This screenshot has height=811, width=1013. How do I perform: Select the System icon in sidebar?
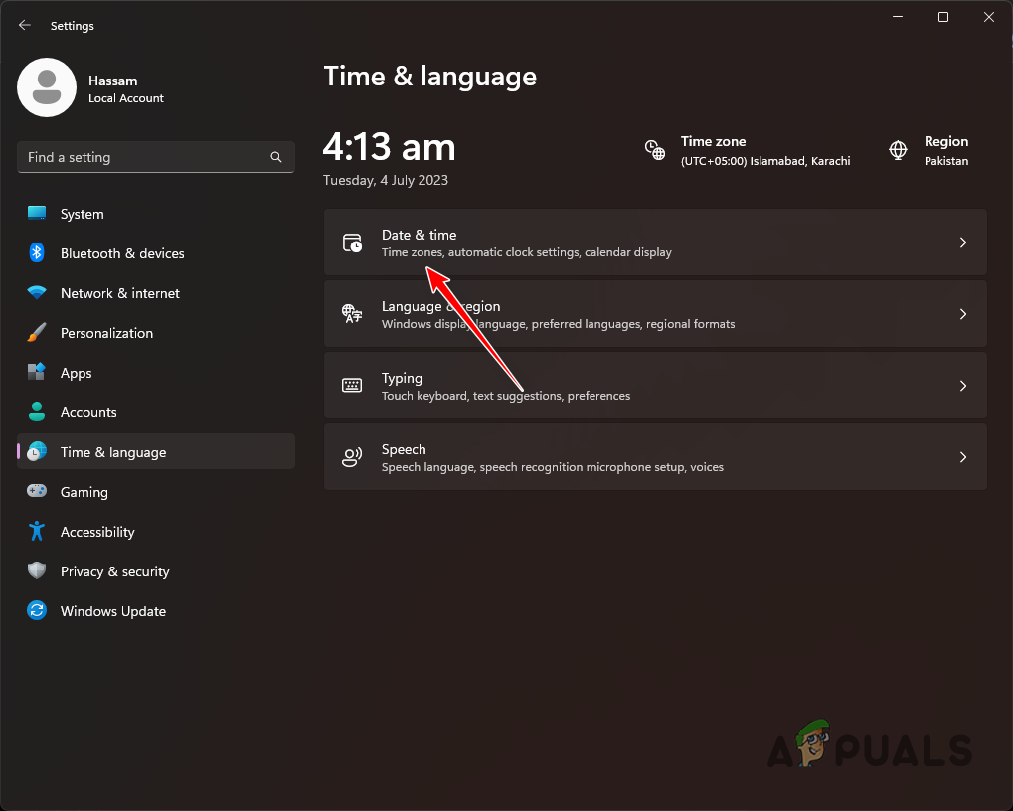pos(36,214)
